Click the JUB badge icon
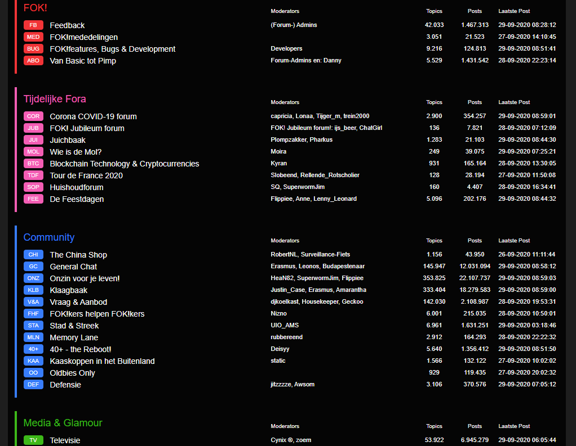 [33, 128]
